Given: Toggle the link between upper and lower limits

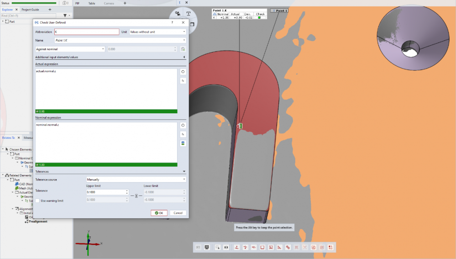Looking at the screenshot, I should point(136,196).
